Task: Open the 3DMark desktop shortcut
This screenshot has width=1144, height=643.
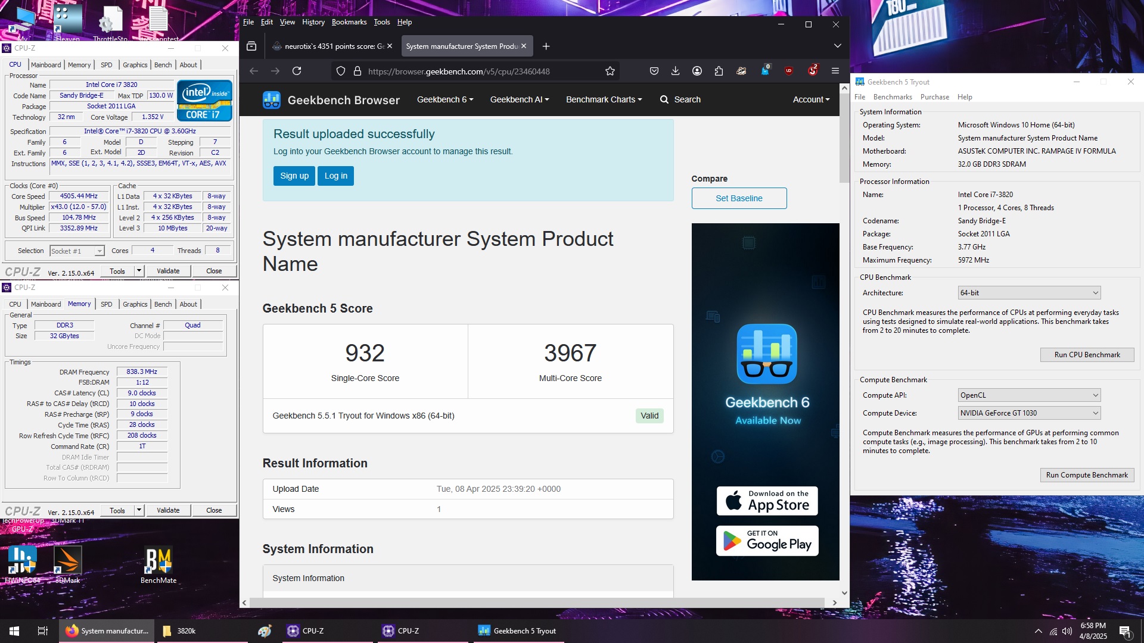Action: click(67, 565)
